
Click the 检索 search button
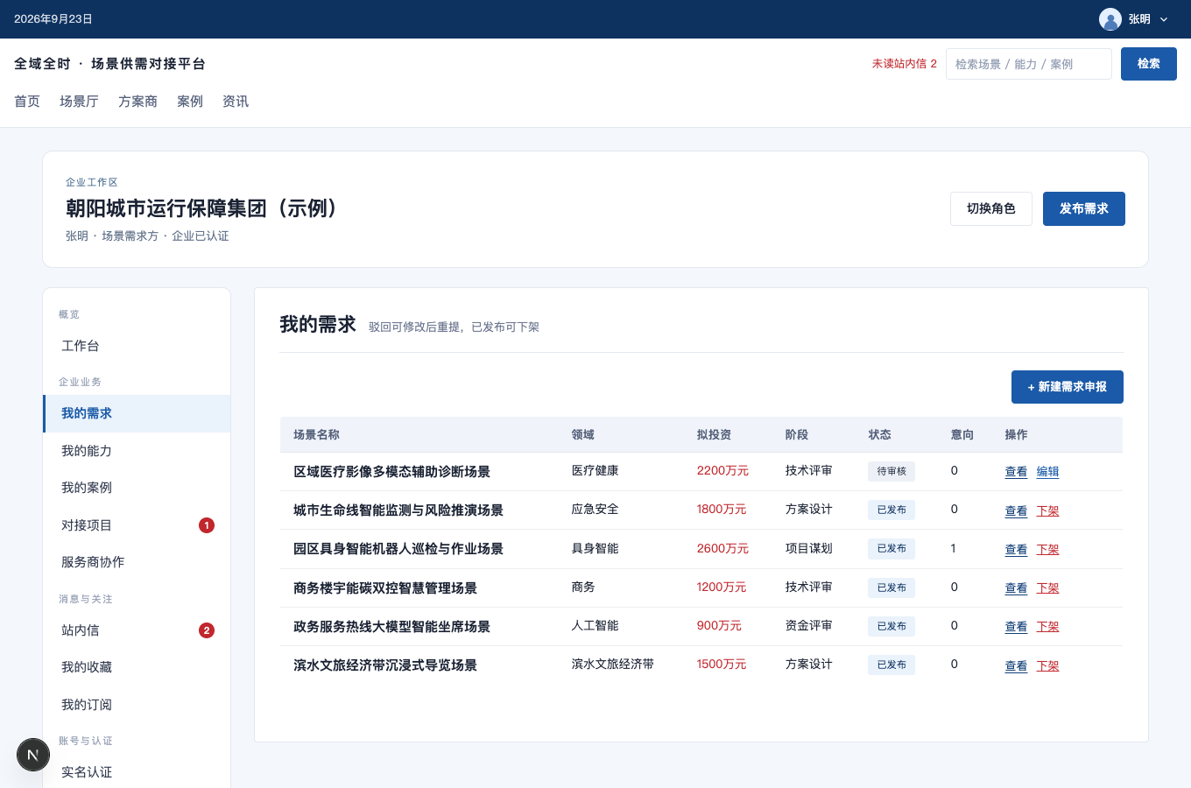1149,64
